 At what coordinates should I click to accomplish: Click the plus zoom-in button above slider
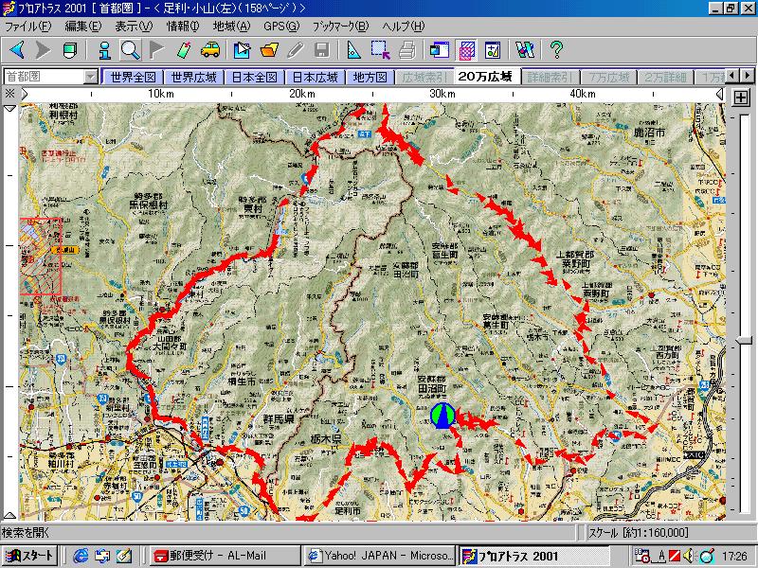pos(741,97)
